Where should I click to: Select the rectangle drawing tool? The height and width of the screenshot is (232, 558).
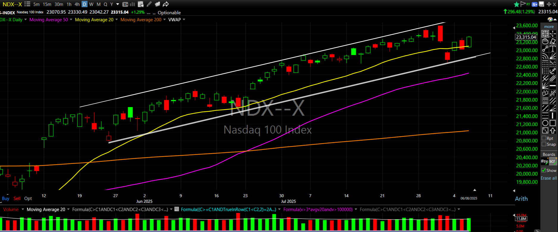pyautogui.click(x=553, y=123)
